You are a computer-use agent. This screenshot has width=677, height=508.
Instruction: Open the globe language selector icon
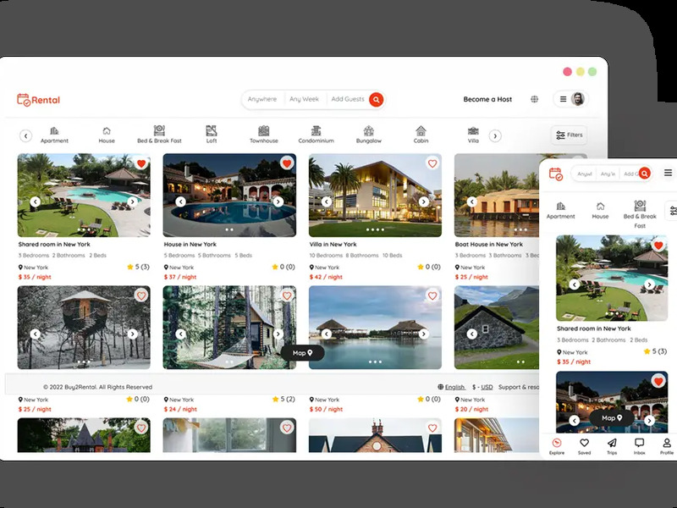(535, 99)
